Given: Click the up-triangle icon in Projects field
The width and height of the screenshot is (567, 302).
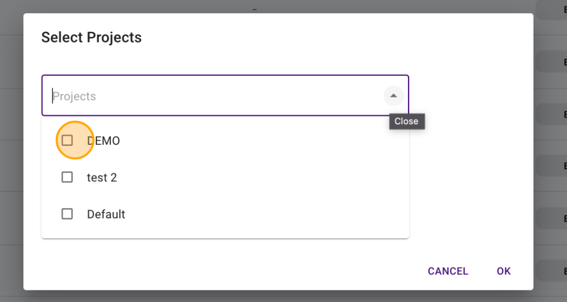Looking at the screenshot, I should [393, 96].
